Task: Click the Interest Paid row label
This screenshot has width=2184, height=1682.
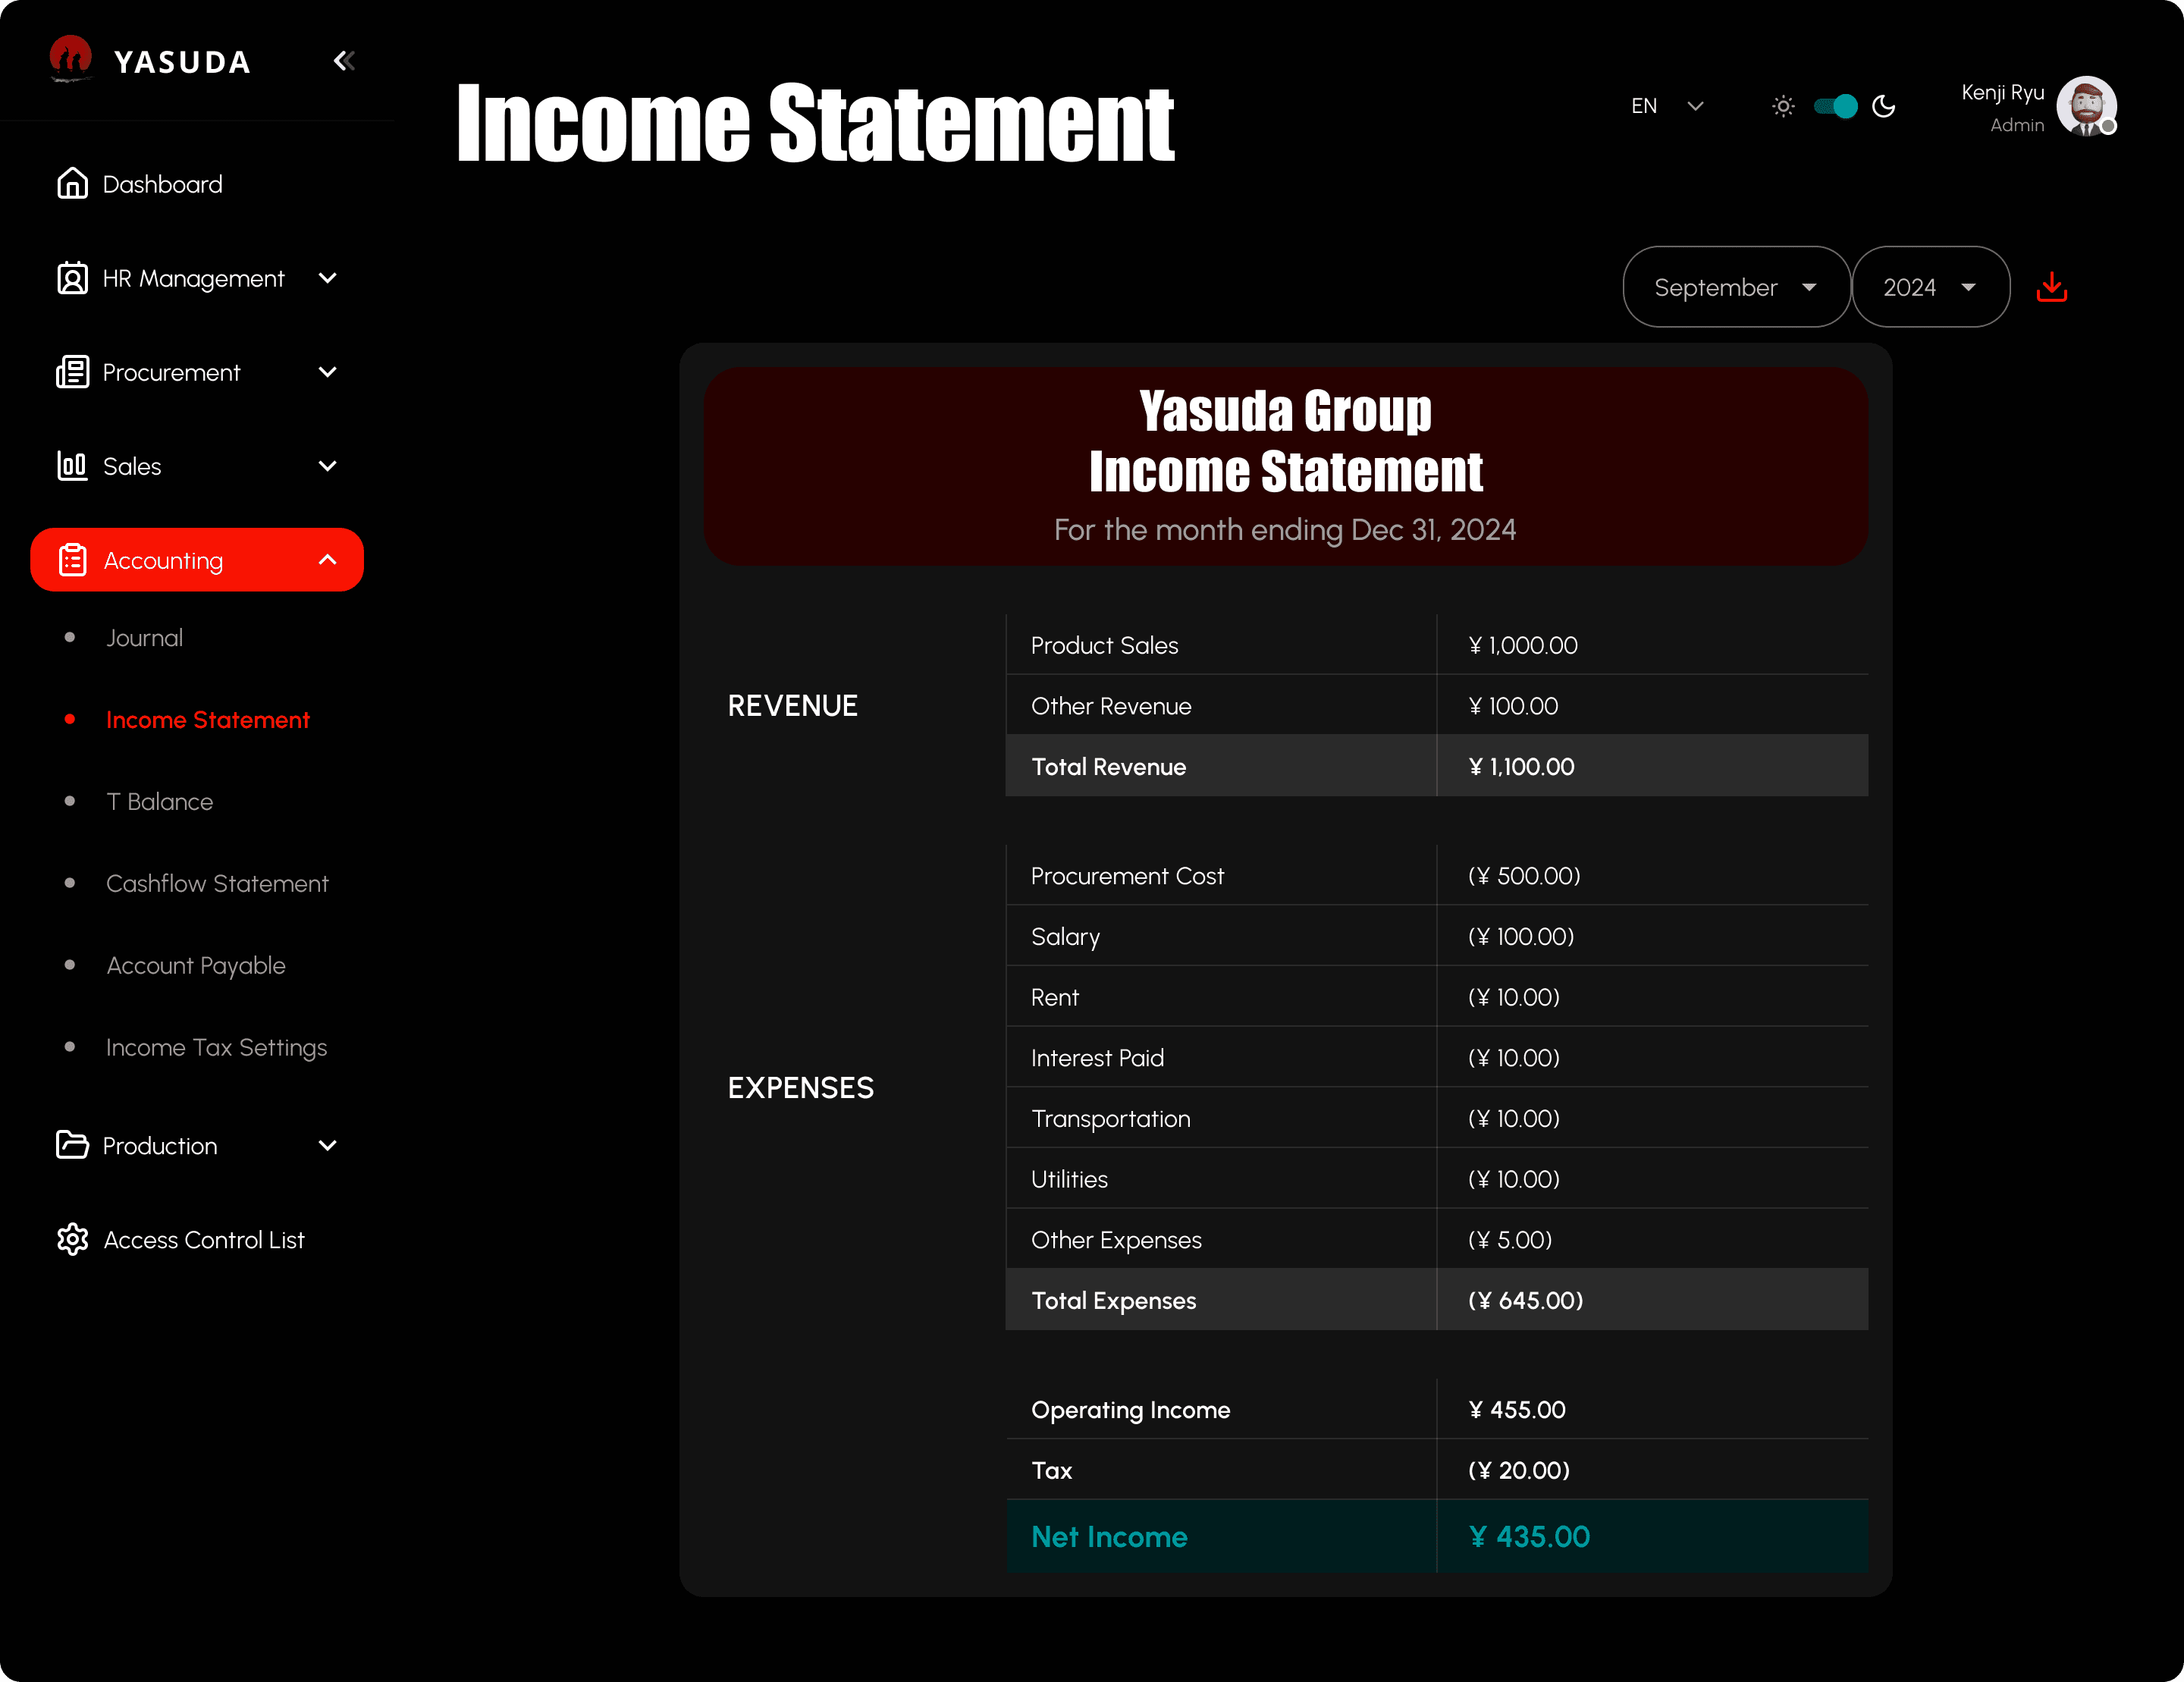Action: (1097, 1058)
